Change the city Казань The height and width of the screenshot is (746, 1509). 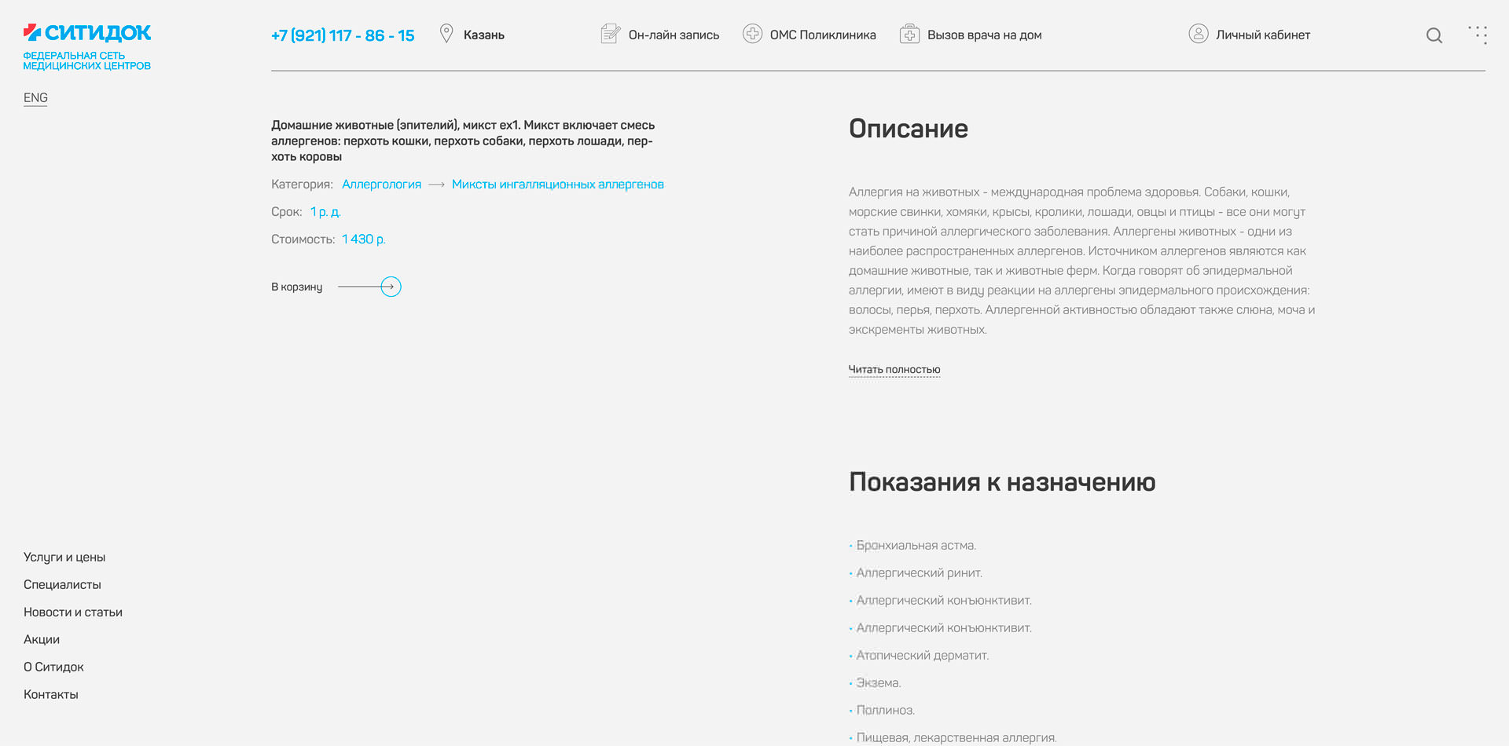pos(484,35)
